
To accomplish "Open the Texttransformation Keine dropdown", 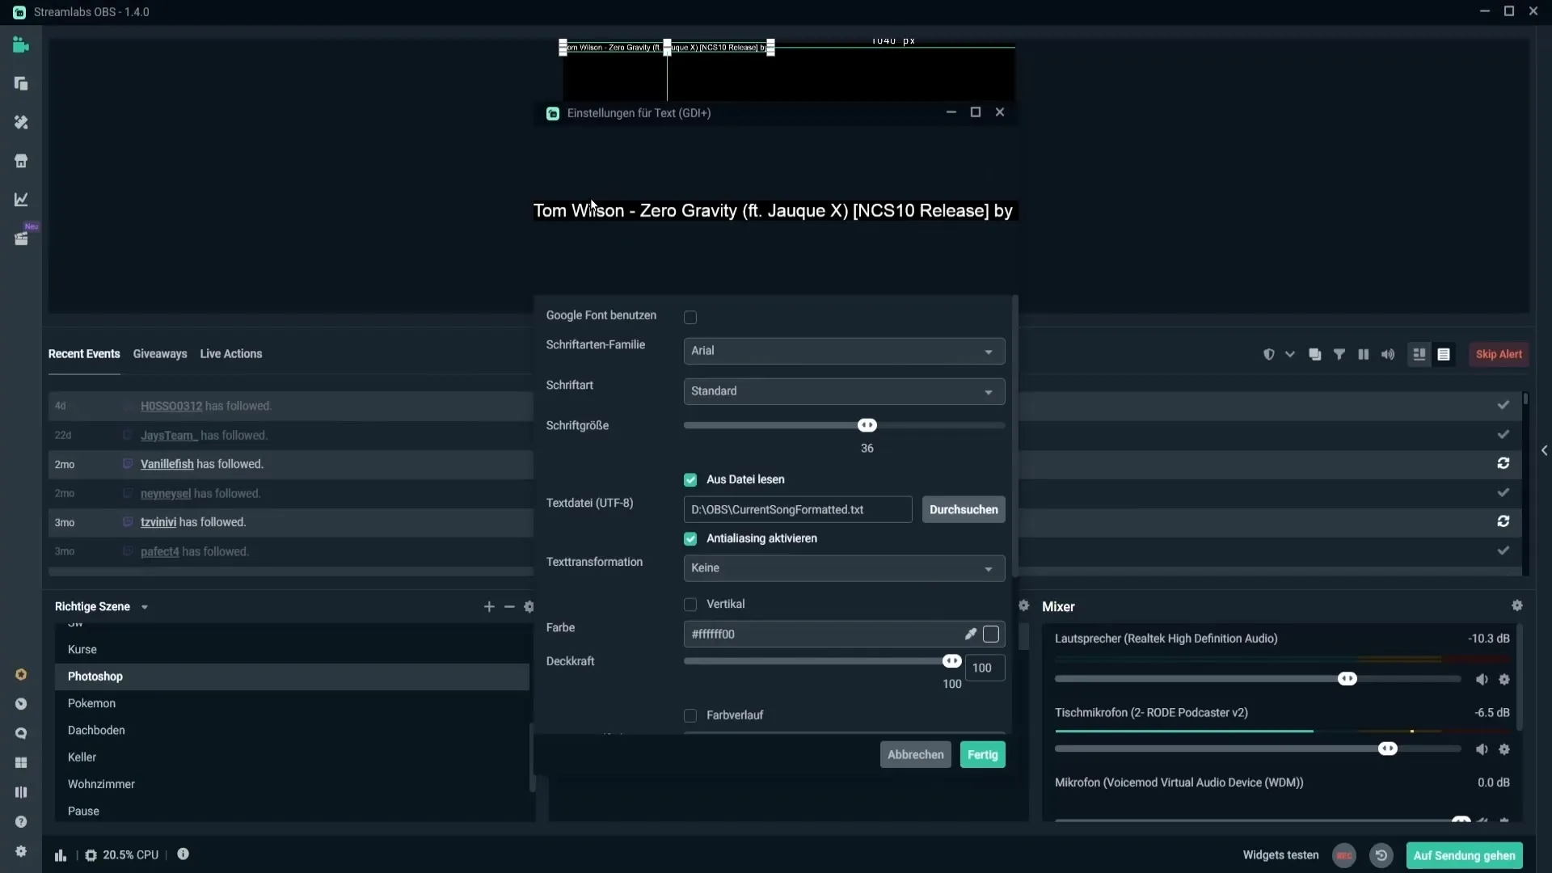I will (x=844, y=568).
